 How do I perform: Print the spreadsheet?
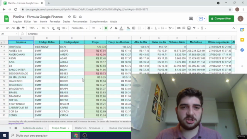[18, 28]
